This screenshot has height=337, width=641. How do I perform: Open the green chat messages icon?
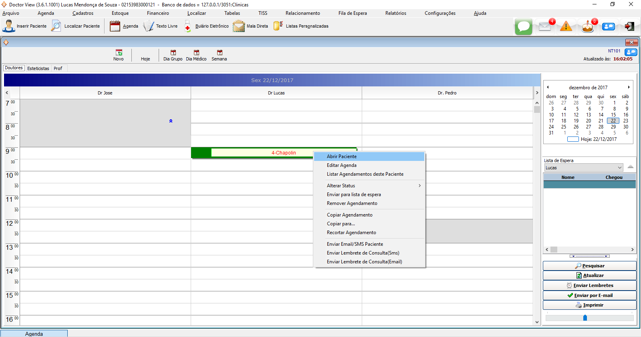pos(523,27)
